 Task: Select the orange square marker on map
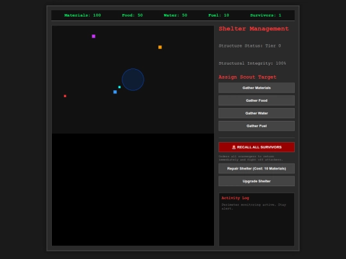(x=160, y=47)
